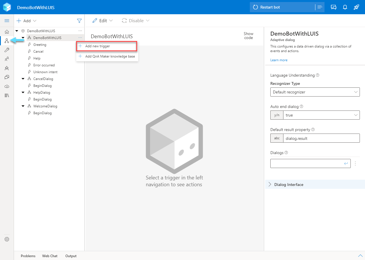Click Show code button
The image size is (365, 260).
248,36
